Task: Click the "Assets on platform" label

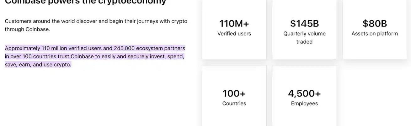Action: point(375,34)
